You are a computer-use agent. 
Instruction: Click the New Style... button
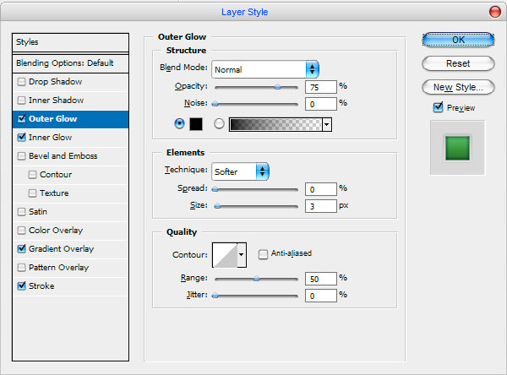pyautogui.click(x=458, y=87)
